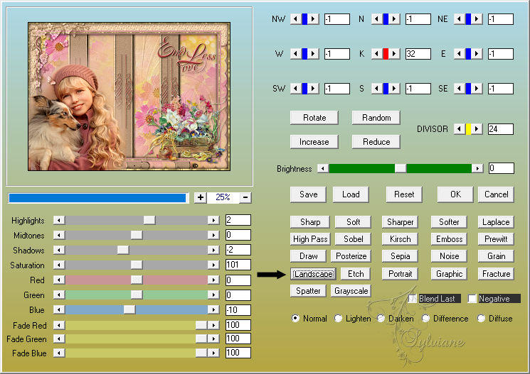Click the Load button
The image size is (530, 374).
[x=351, y=194]
